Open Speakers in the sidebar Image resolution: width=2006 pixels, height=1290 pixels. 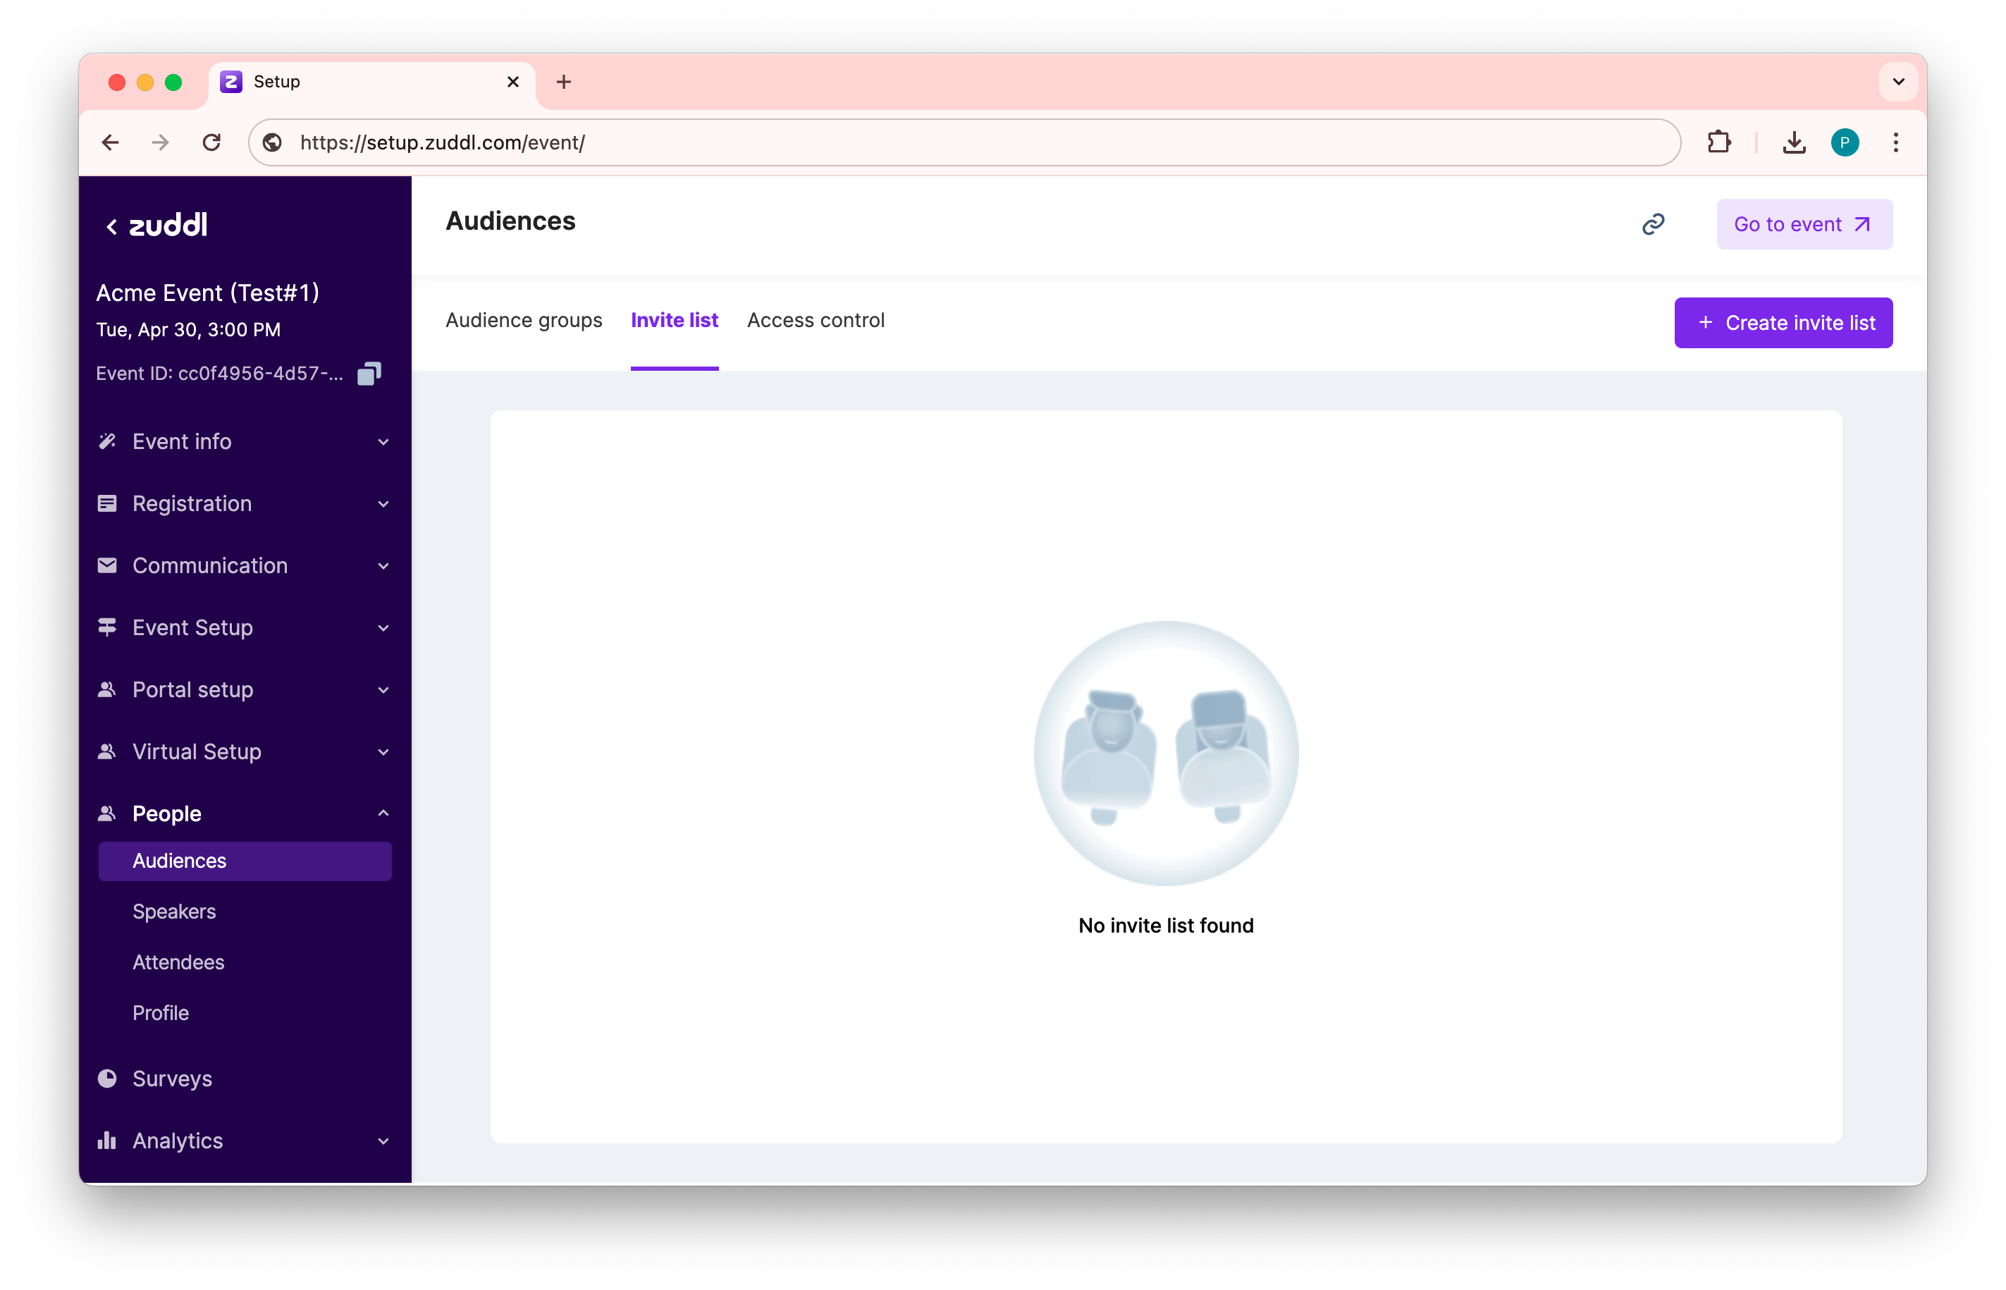point(174,911)
